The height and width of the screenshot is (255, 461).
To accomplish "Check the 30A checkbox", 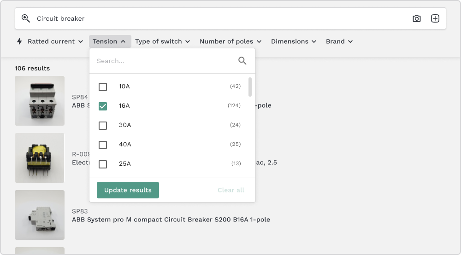I will click(103, 126).
